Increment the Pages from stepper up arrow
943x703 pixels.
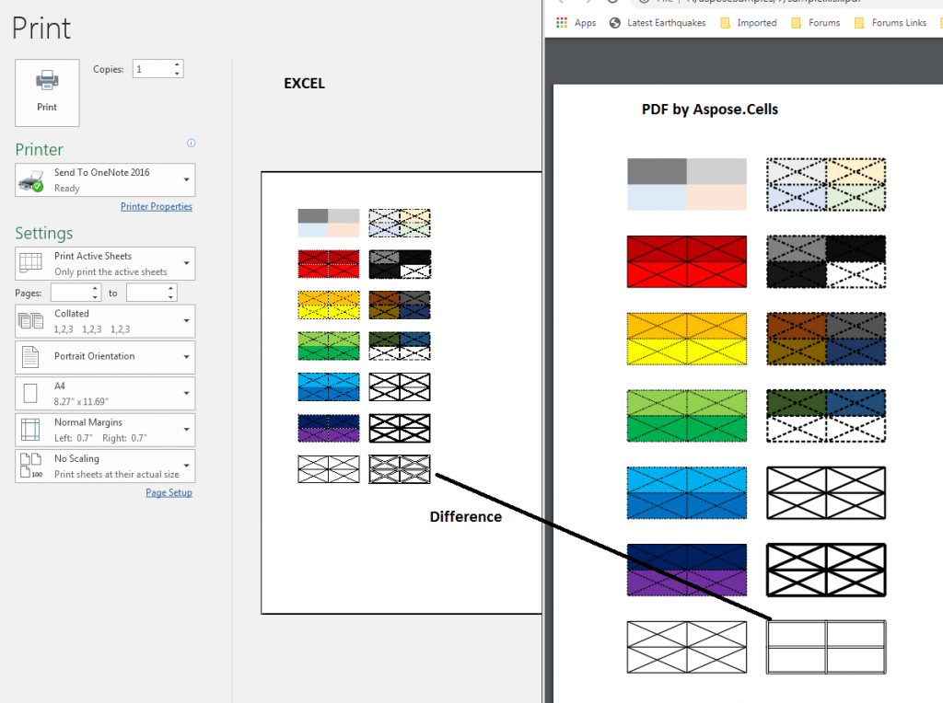tap(95, 288)
